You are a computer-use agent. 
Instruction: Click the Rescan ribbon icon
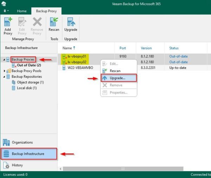point(54,22)
